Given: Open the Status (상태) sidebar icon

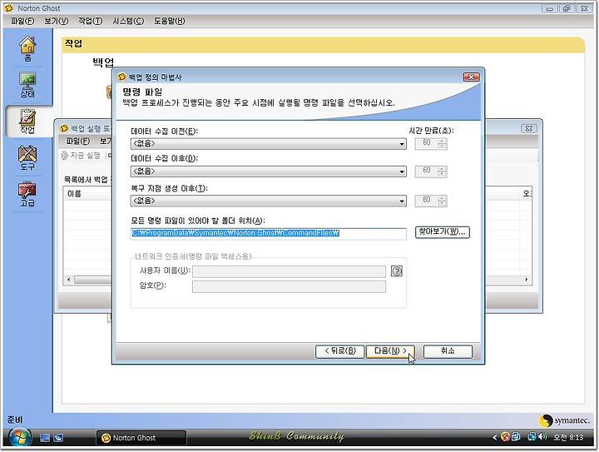Looking at the screenshot, I should pos(27,85).
